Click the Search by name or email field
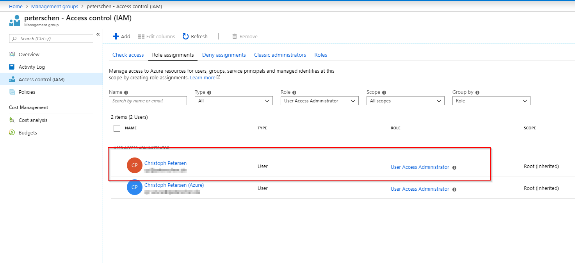The width and height of the screenshot is (575, 263). pyautogui.click(x=148, y=101)
